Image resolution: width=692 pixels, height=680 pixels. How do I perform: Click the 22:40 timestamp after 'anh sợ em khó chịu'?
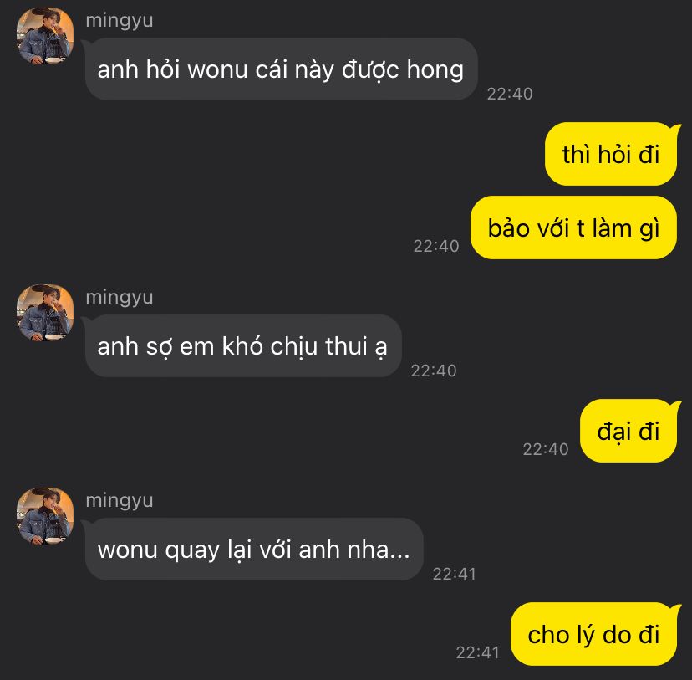coord(434,371)
